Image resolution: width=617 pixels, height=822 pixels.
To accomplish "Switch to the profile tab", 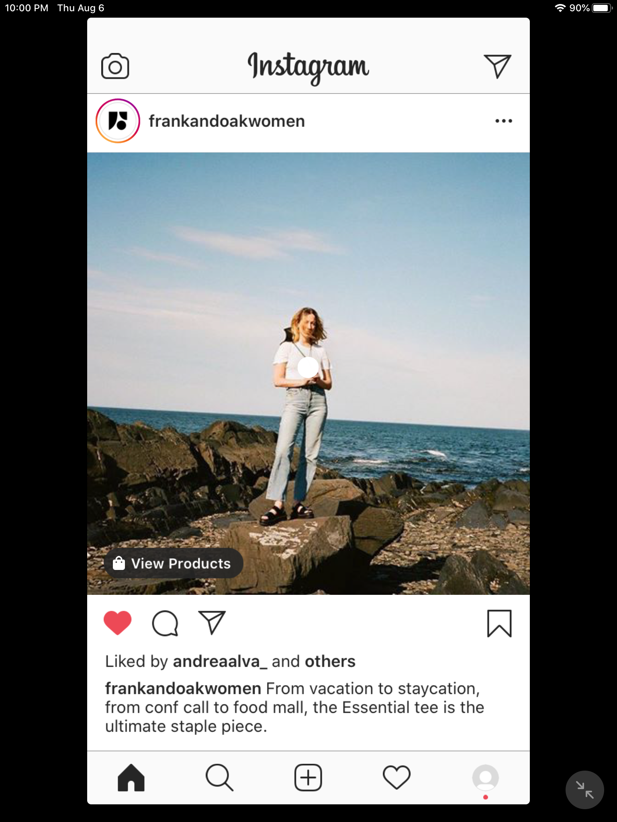I will tap(486, 777).
